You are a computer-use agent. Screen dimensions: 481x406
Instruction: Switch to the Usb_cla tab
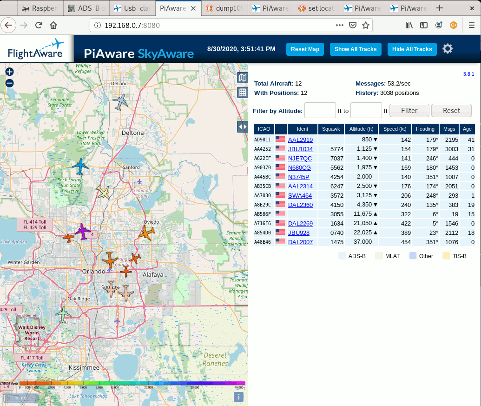(132, 8)
